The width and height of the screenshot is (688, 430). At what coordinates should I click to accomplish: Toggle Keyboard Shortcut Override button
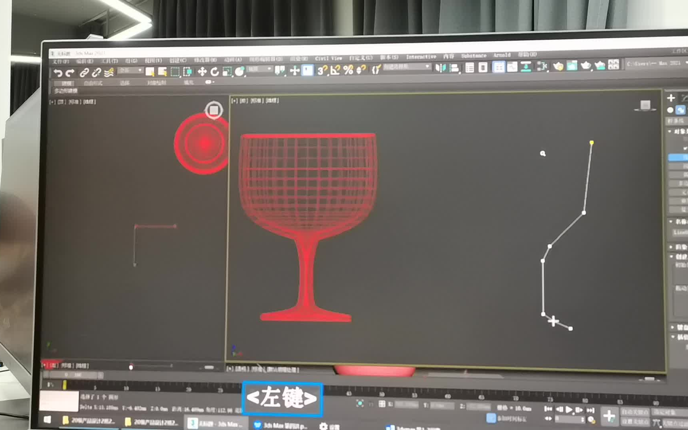point(307,70)
